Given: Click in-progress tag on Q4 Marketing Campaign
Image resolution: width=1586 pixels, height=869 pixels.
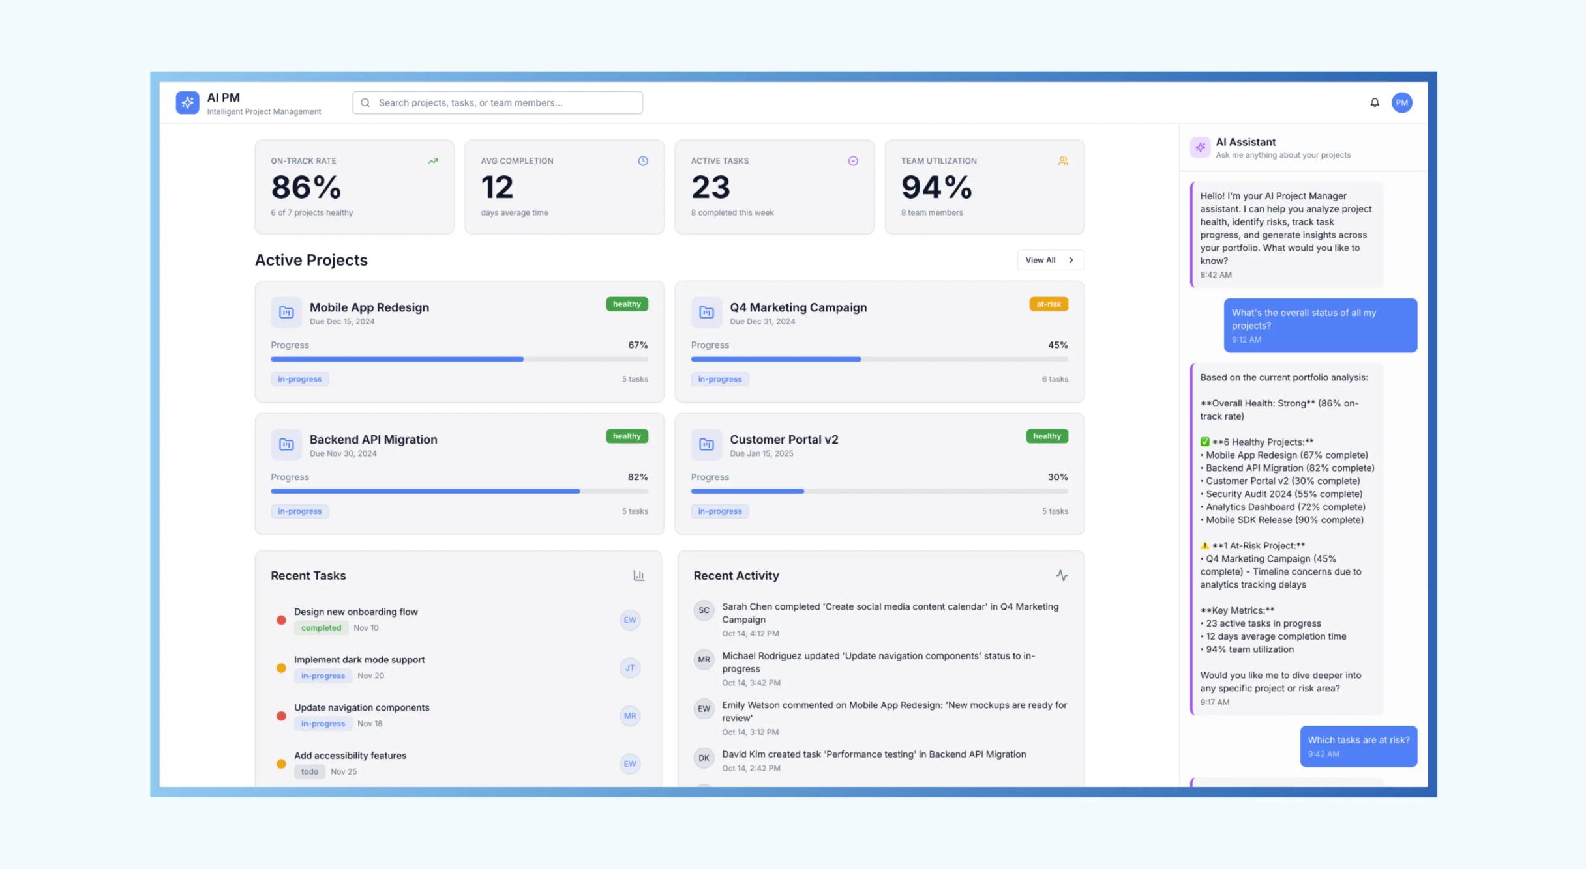Looking at the screenshot, I should [719, 379].
